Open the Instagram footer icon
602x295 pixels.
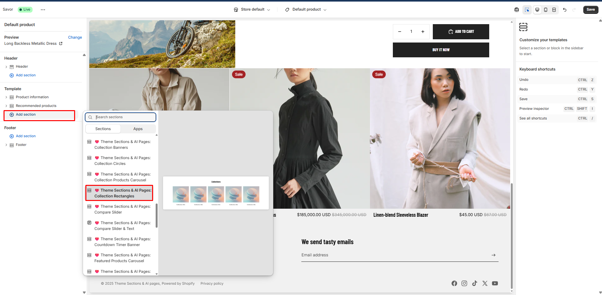(x=464, y=283)
